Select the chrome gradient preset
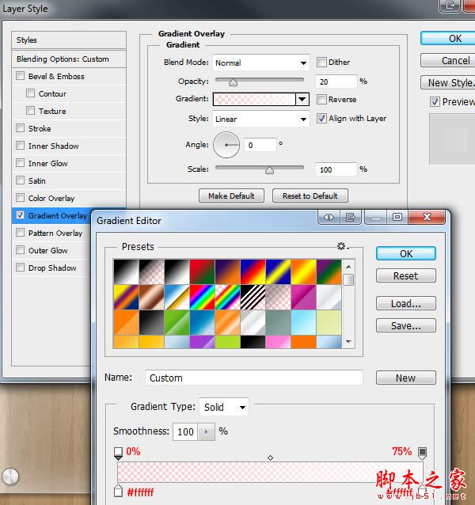Image resolution: width=475 pixels, height=505 pixels. click(x=177, y=297)
